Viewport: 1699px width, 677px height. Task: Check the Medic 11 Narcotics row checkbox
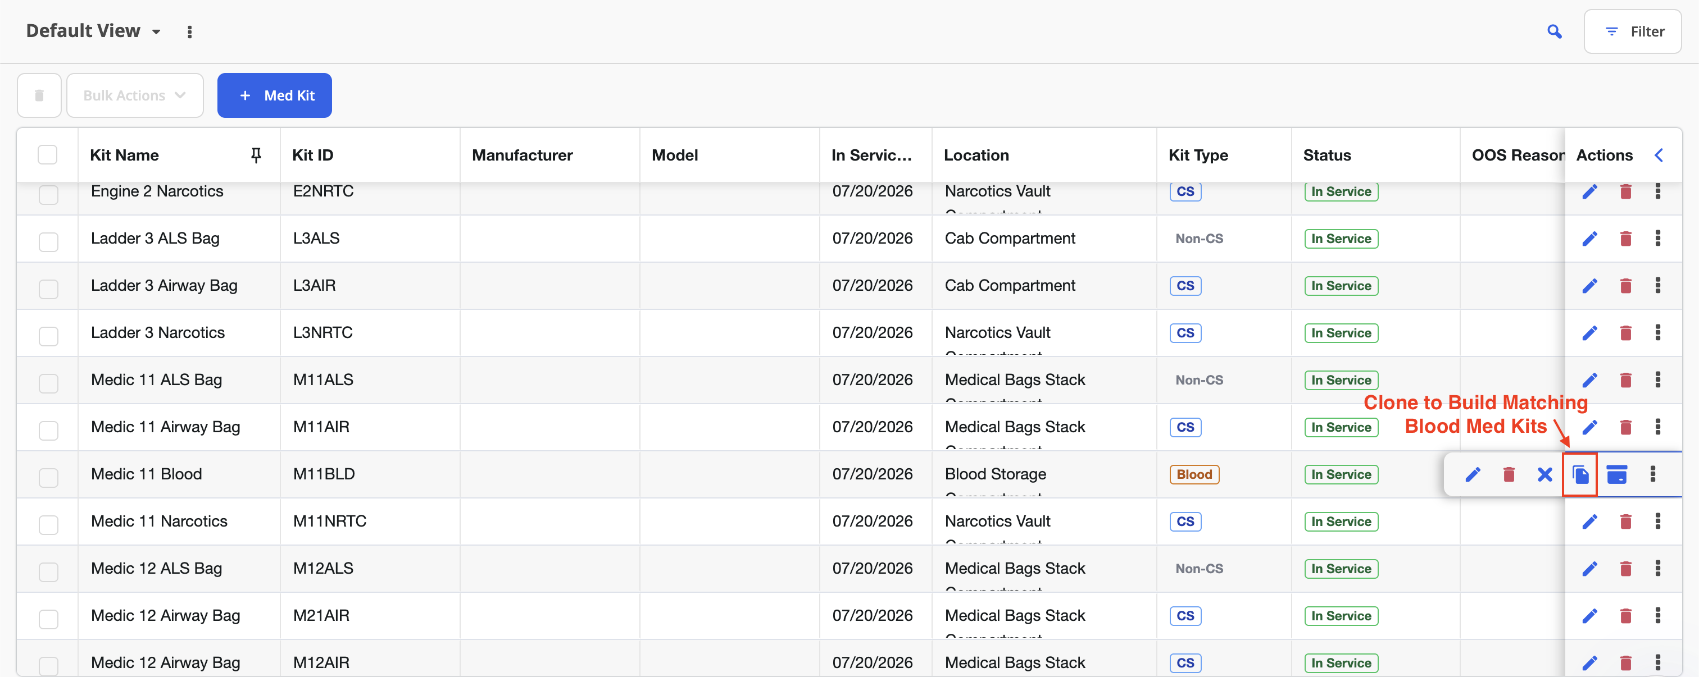48,524
